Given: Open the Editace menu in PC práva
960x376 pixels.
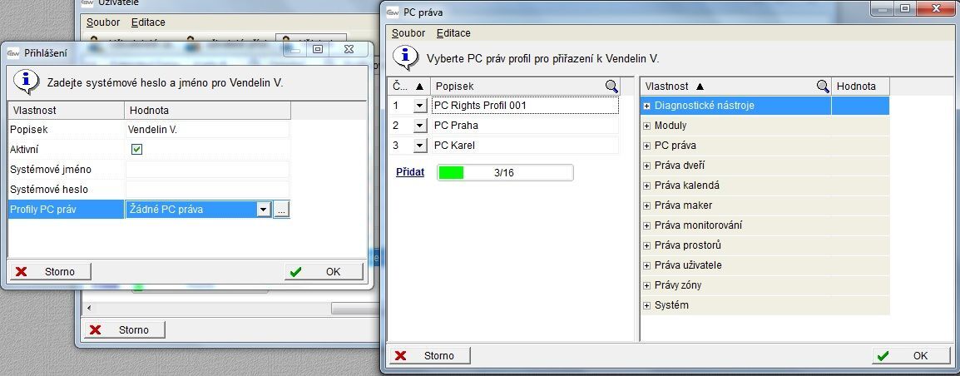Looking at the screenshot, I should [x=453, y=33].
